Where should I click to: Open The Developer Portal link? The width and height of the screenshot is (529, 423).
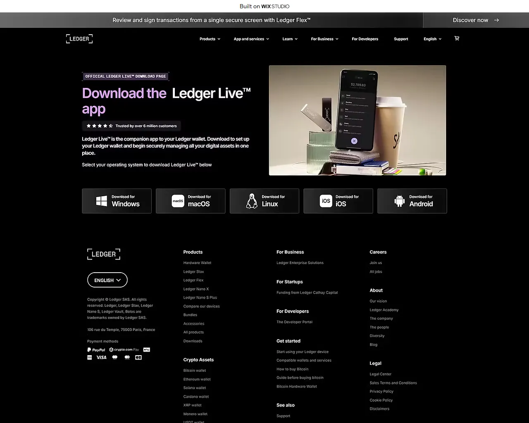pos(294,322)
